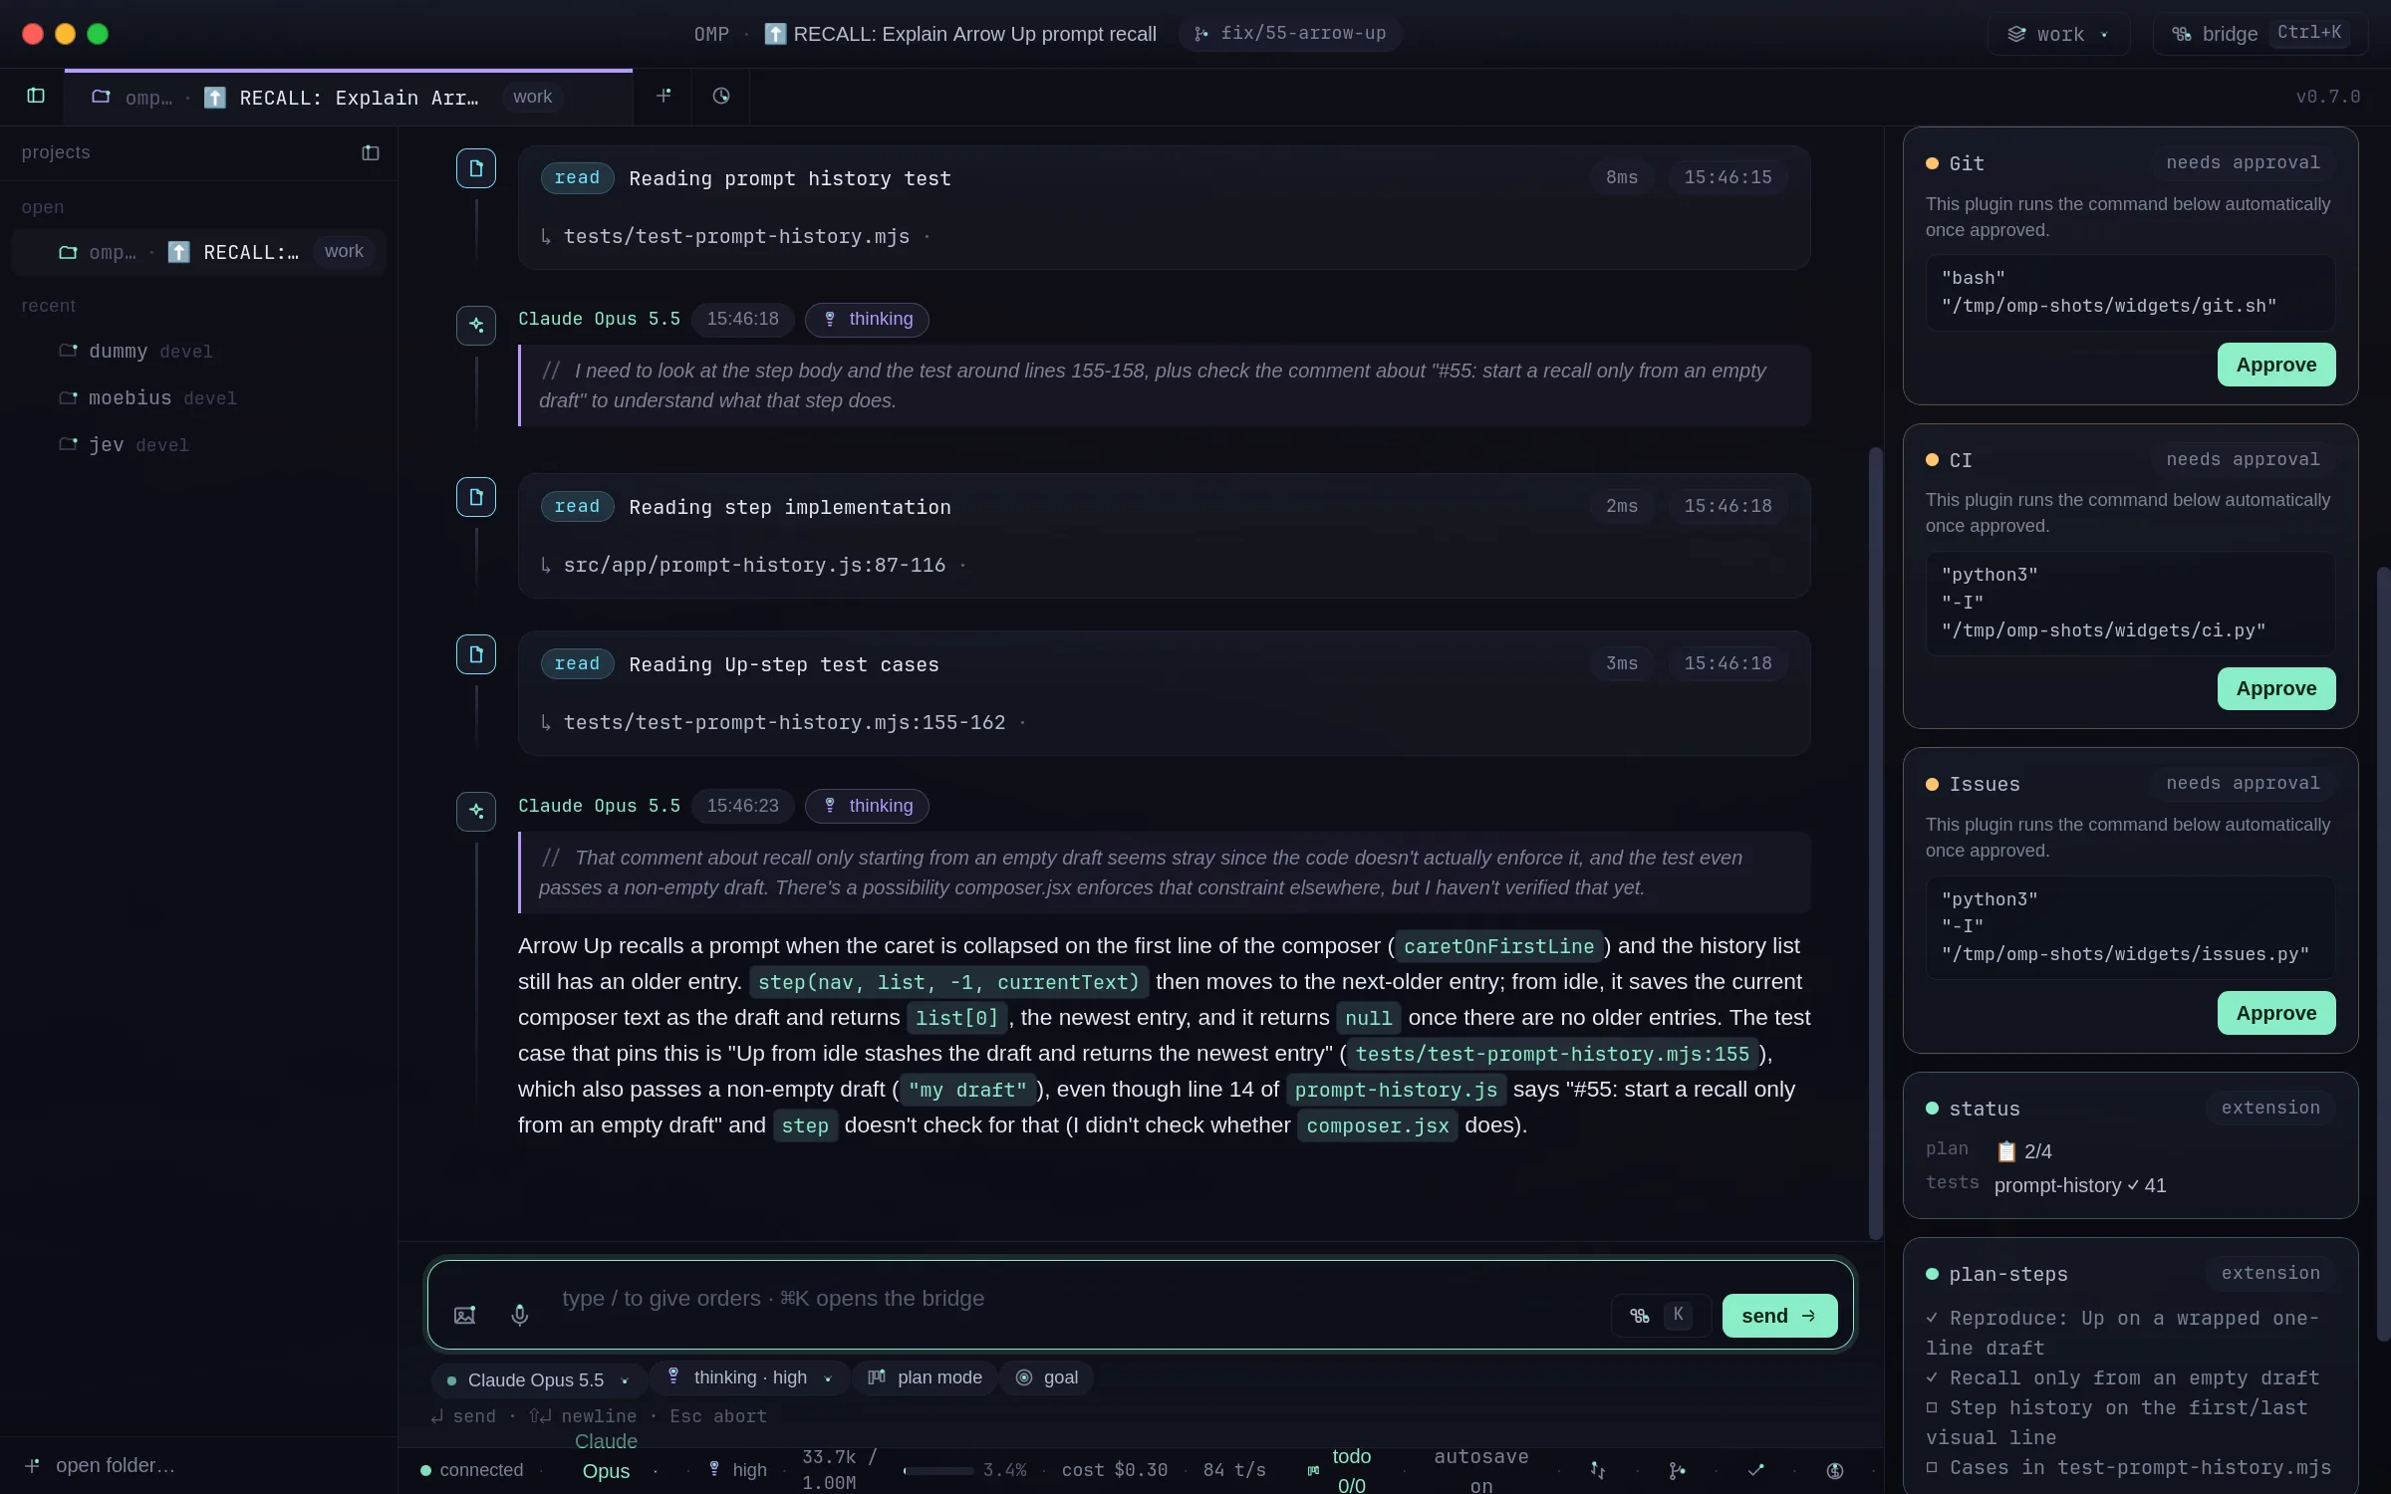Open thinking · high level dropdown
This screenshot has height=1494, width=2391.
(749, 1377)
